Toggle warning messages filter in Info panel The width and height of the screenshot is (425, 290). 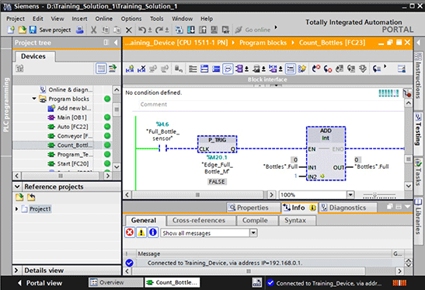(x=141, y=232)
